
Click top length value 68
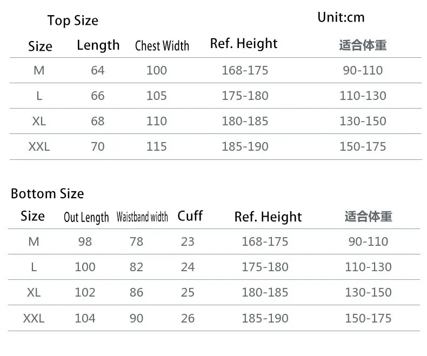point(98,121)
